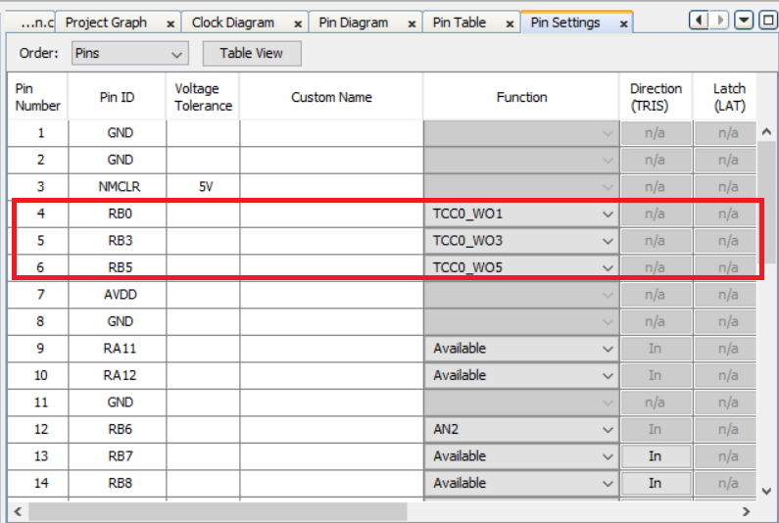Close the Pin Diagram tab
This screenshot has width=779, height=523.
tap(409, 23)
